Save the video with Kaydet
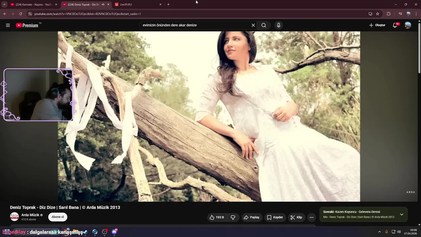 coord(275,217)
